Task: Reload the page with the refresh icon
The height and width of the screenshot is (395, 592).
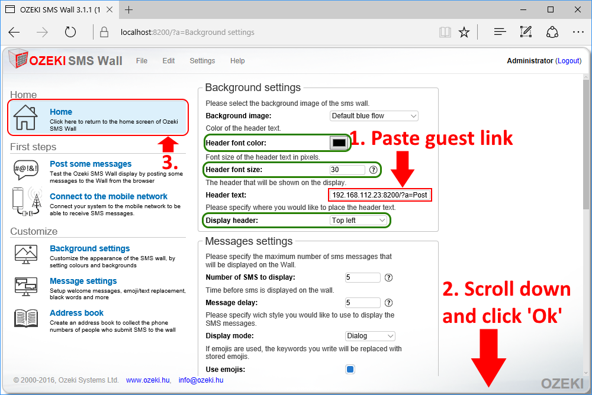Action: click(70, 33)
